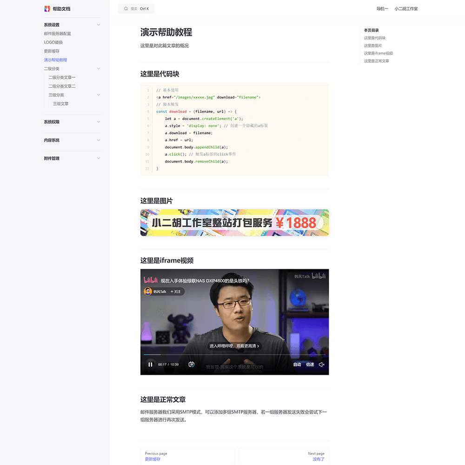Open 二级分类文章一 in sidebar
Screen dimensions: 465x465
(x=62, y=77)
